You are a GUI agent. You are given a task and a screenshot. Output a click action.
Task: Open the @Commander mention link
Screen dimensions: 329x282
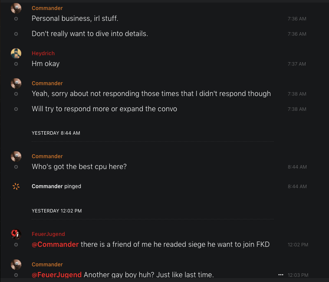(55, 245)
